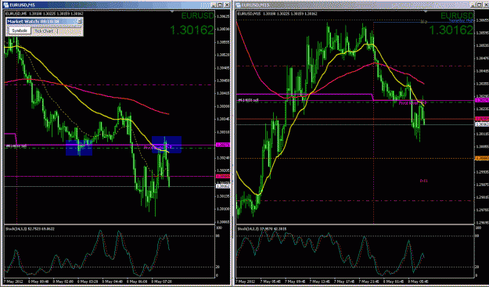Switch to the Symbols tab in Market Watch

tap(19, 30)
